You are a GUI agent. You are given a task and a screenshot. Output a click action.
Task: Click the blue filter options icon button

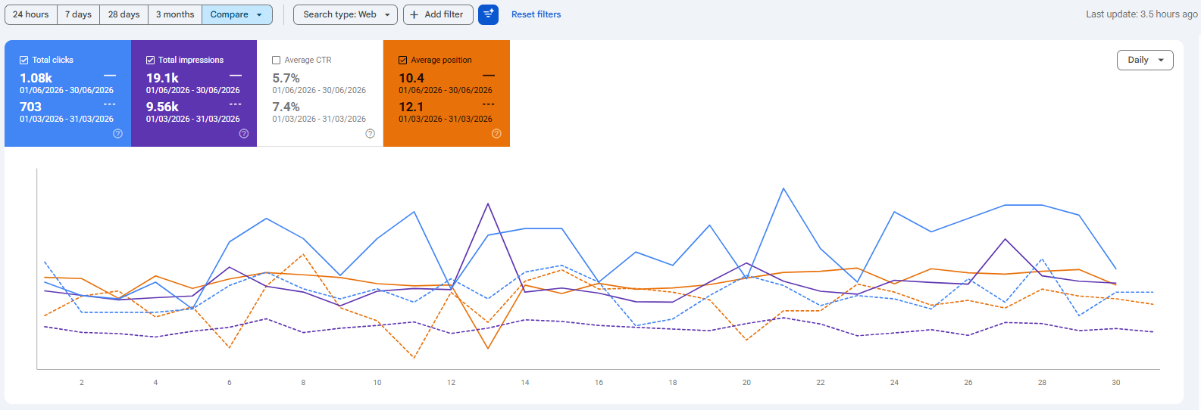pyautogui.click(x=488, y=14)
